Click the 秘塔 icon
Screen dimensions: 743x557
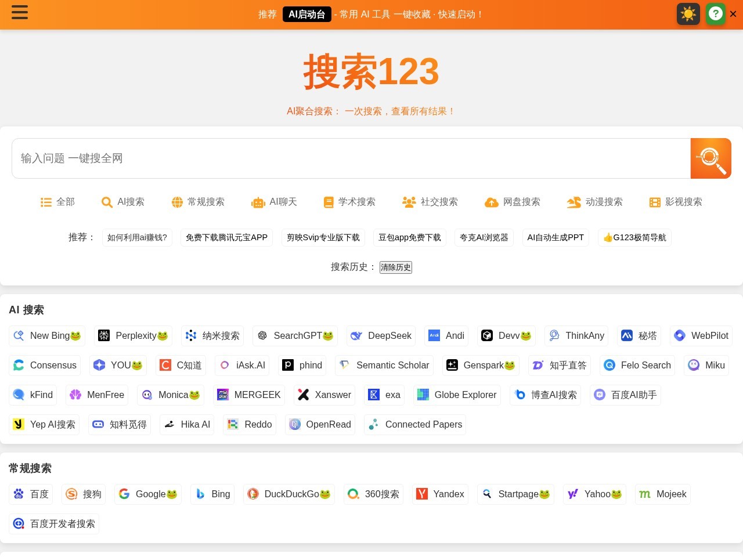tap(627, 335)
